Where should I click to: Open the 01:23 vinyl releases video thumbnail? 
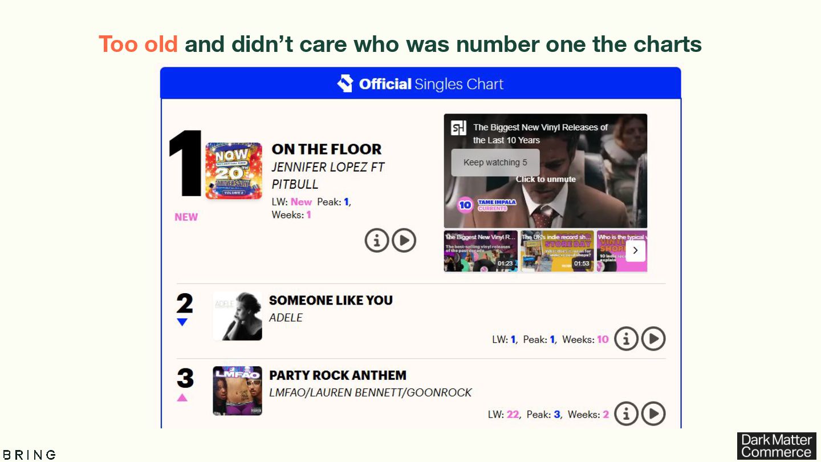481,251
